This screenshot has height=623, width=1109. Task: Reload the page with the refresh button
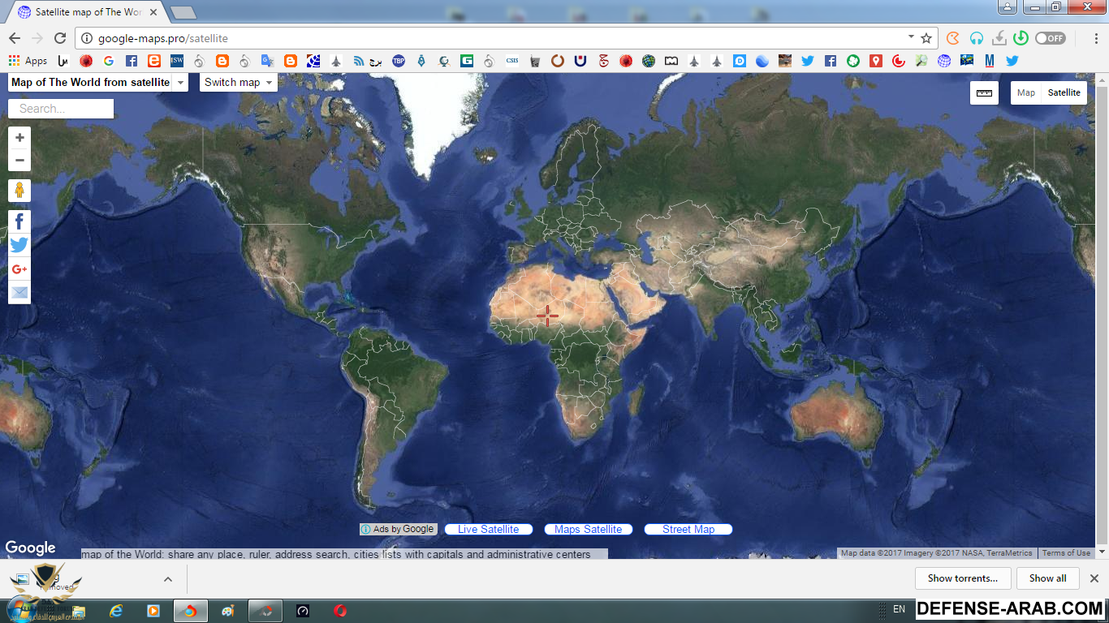60,38
